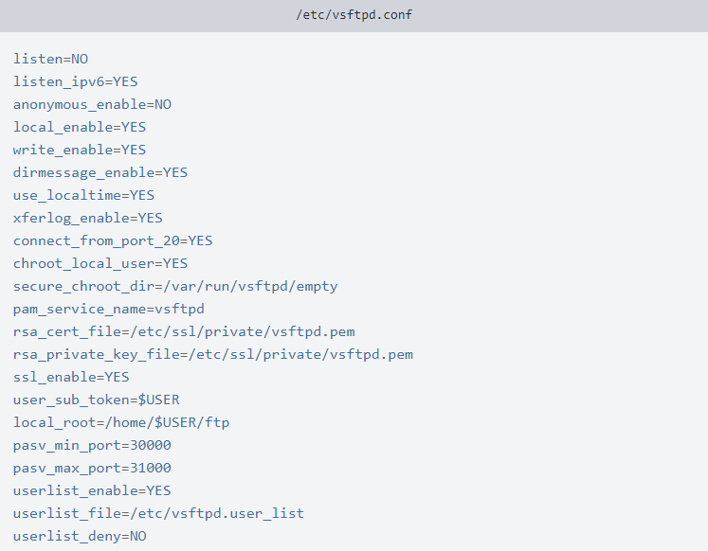Image resolution: width=708 pixels, height=551 pixels.
Task: Click the write_enable=YES setting
Action: point(80,150)
